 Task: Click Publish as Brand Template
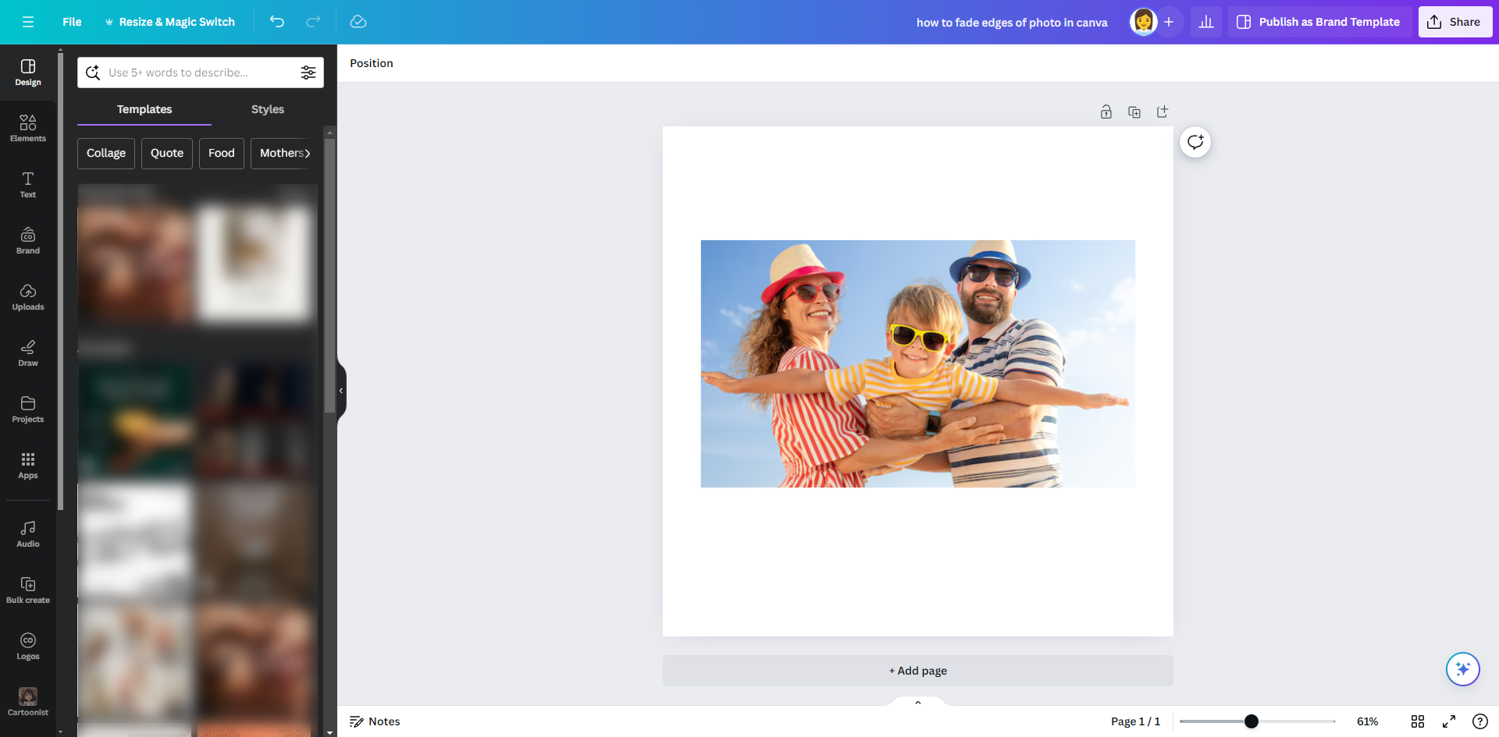coord(1320,22)
